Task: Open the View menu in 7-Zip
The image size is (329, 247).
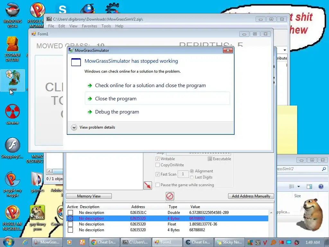Action: point(74,26)
